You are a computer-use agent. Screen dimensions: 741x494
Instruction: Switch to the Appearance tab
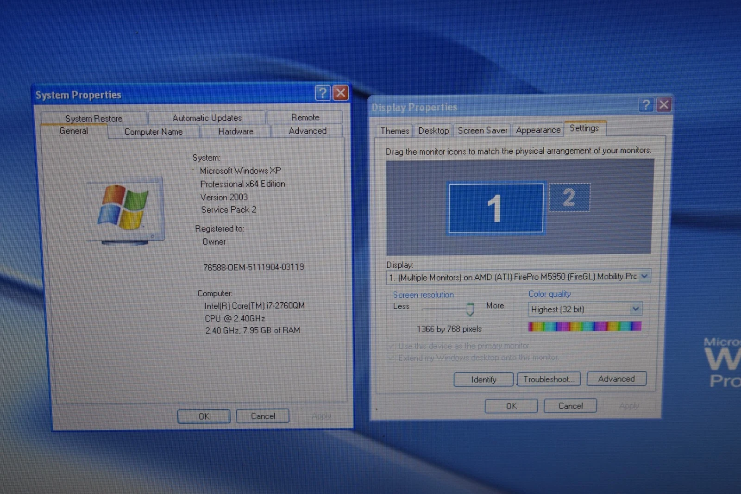coord(538,130)
